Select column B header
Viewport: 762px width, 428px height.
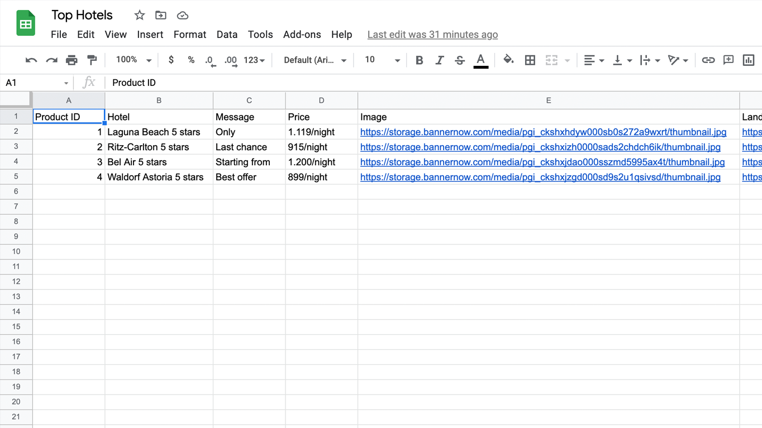pyautogui.click(x=159, y=100)
